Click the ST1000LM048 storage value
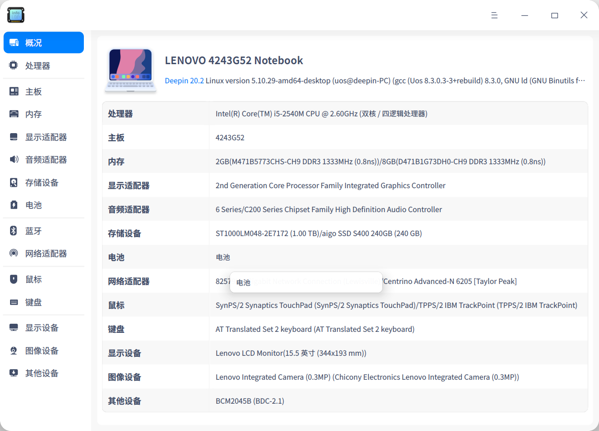 pos(319,233)
